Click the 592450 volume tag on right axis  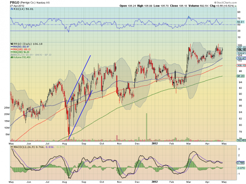point(241,140)
